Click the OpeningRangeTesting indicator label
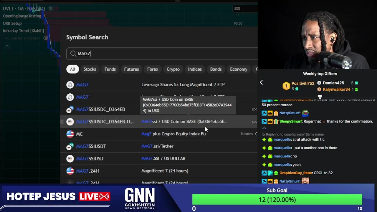Image resolution: width=377 pixels, height=212 pixels. pos(22,16)
